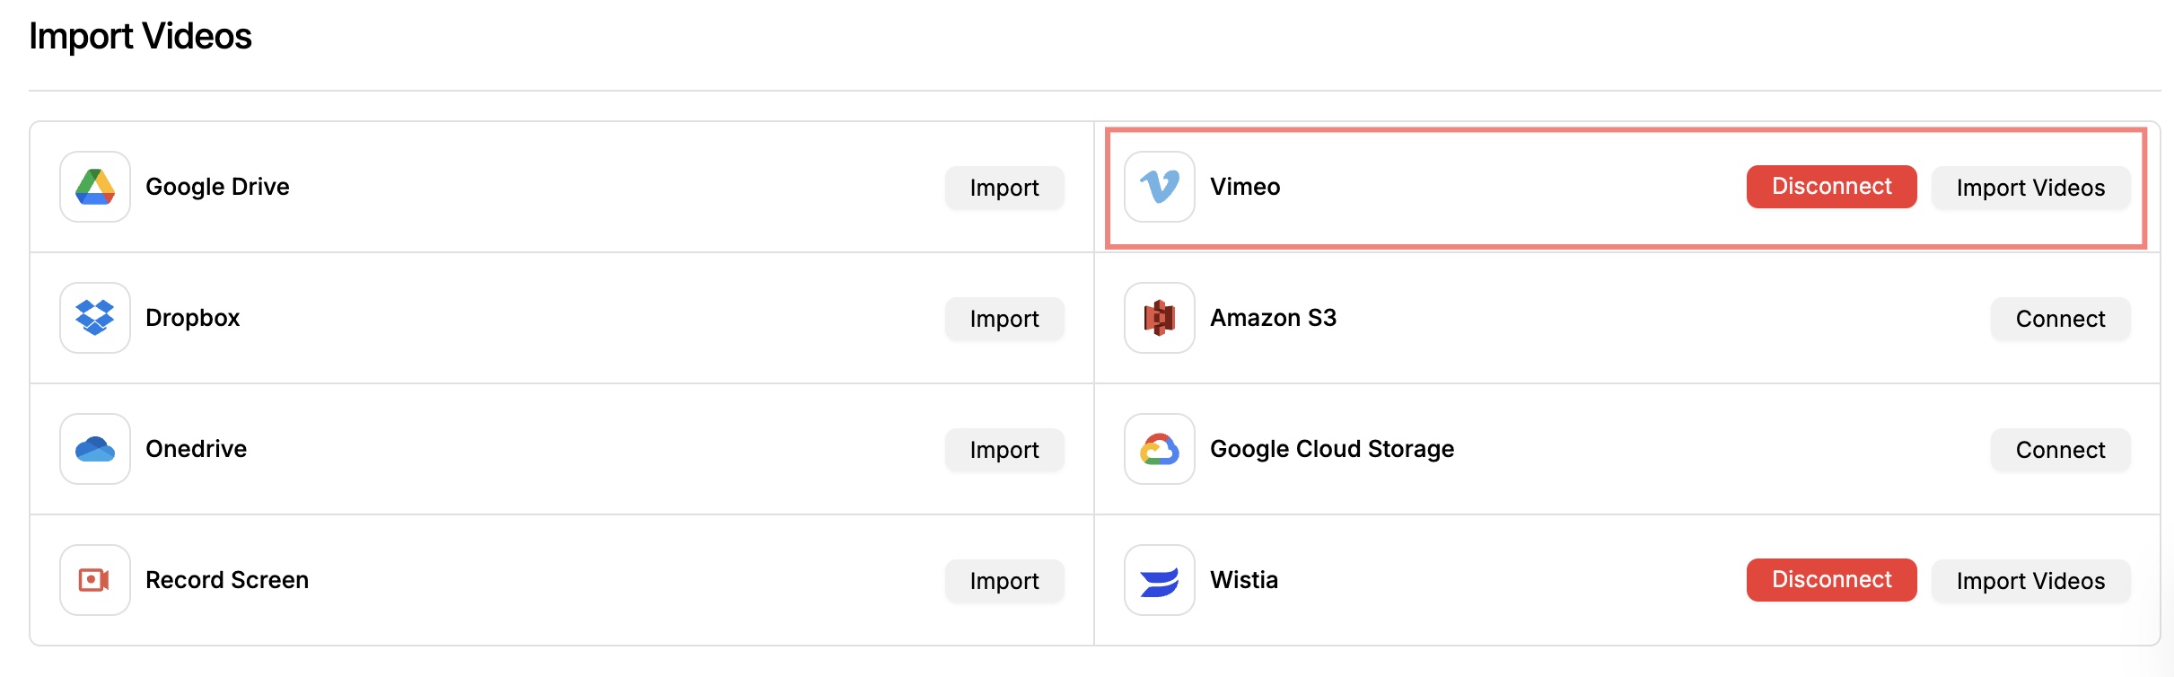Import videos from Google Drive
The width and height of the screenshot is (2174, 677).
pyautogui.click(x=1004, y=188)
